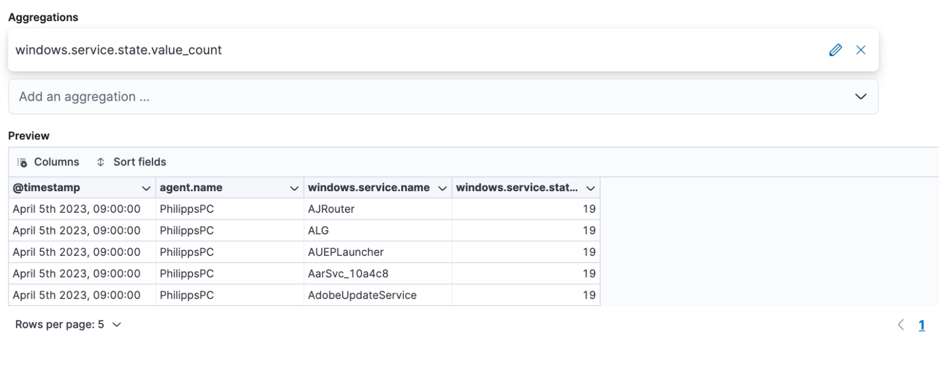Screen dimensions: 939x388
Task: Select page 1 in pagination
Action: pos(922,325)
